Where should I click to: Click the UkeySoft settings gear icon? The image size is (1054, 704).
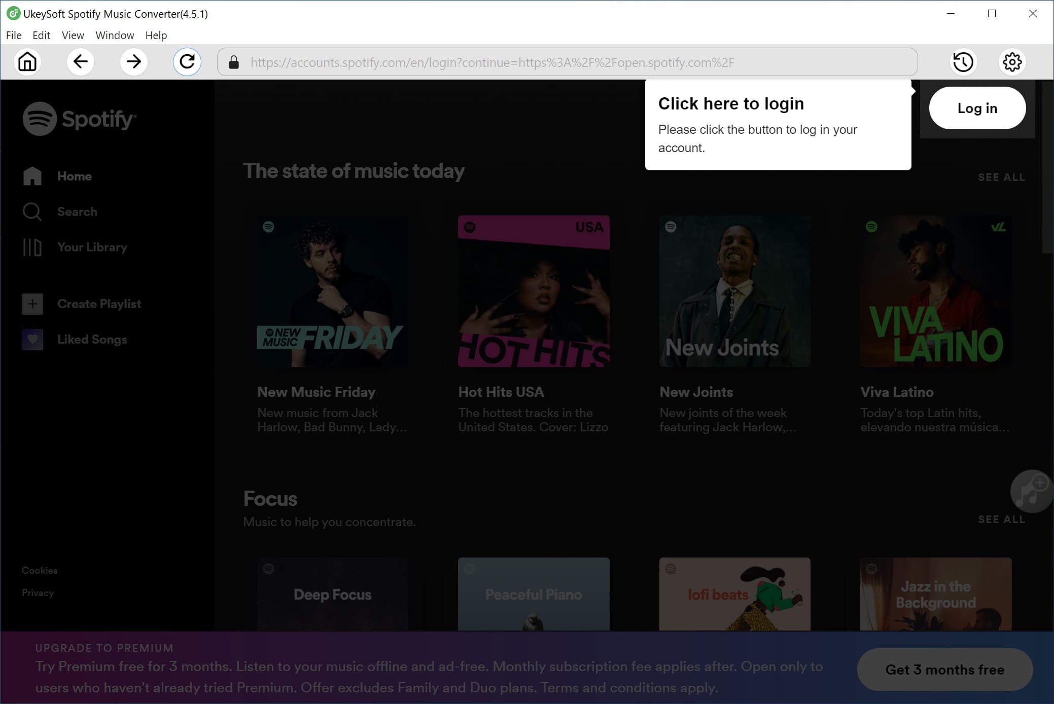(1012, 61)
